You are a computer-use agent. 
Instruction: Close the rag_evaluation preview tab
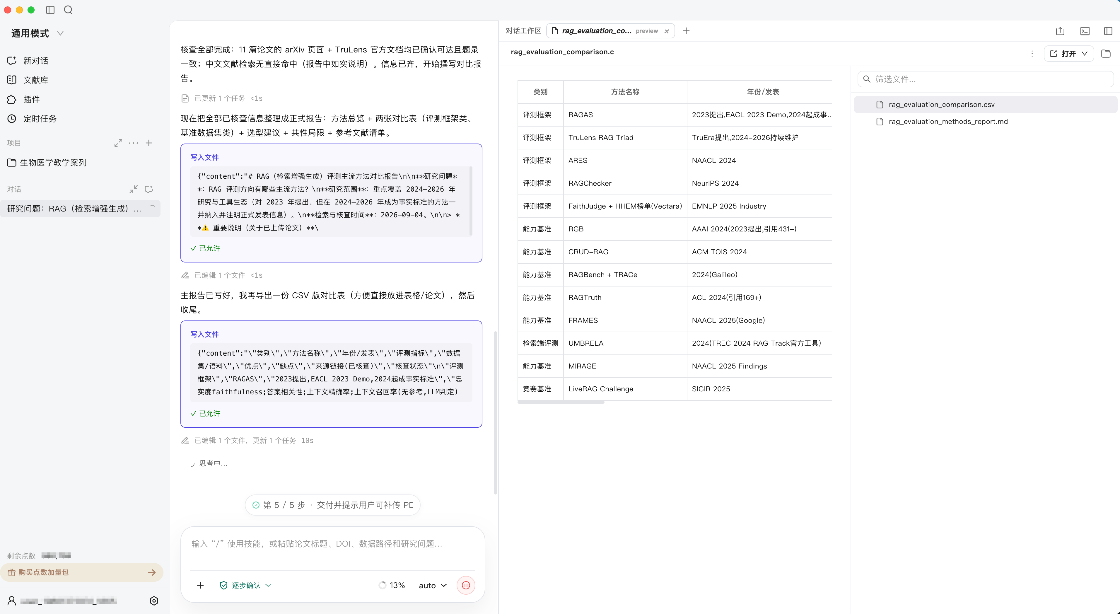(x=667, y=31)
